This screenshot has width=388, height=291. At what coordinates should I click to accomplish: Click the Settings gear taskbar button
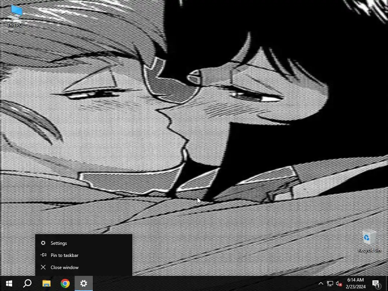tap(84, 283)
